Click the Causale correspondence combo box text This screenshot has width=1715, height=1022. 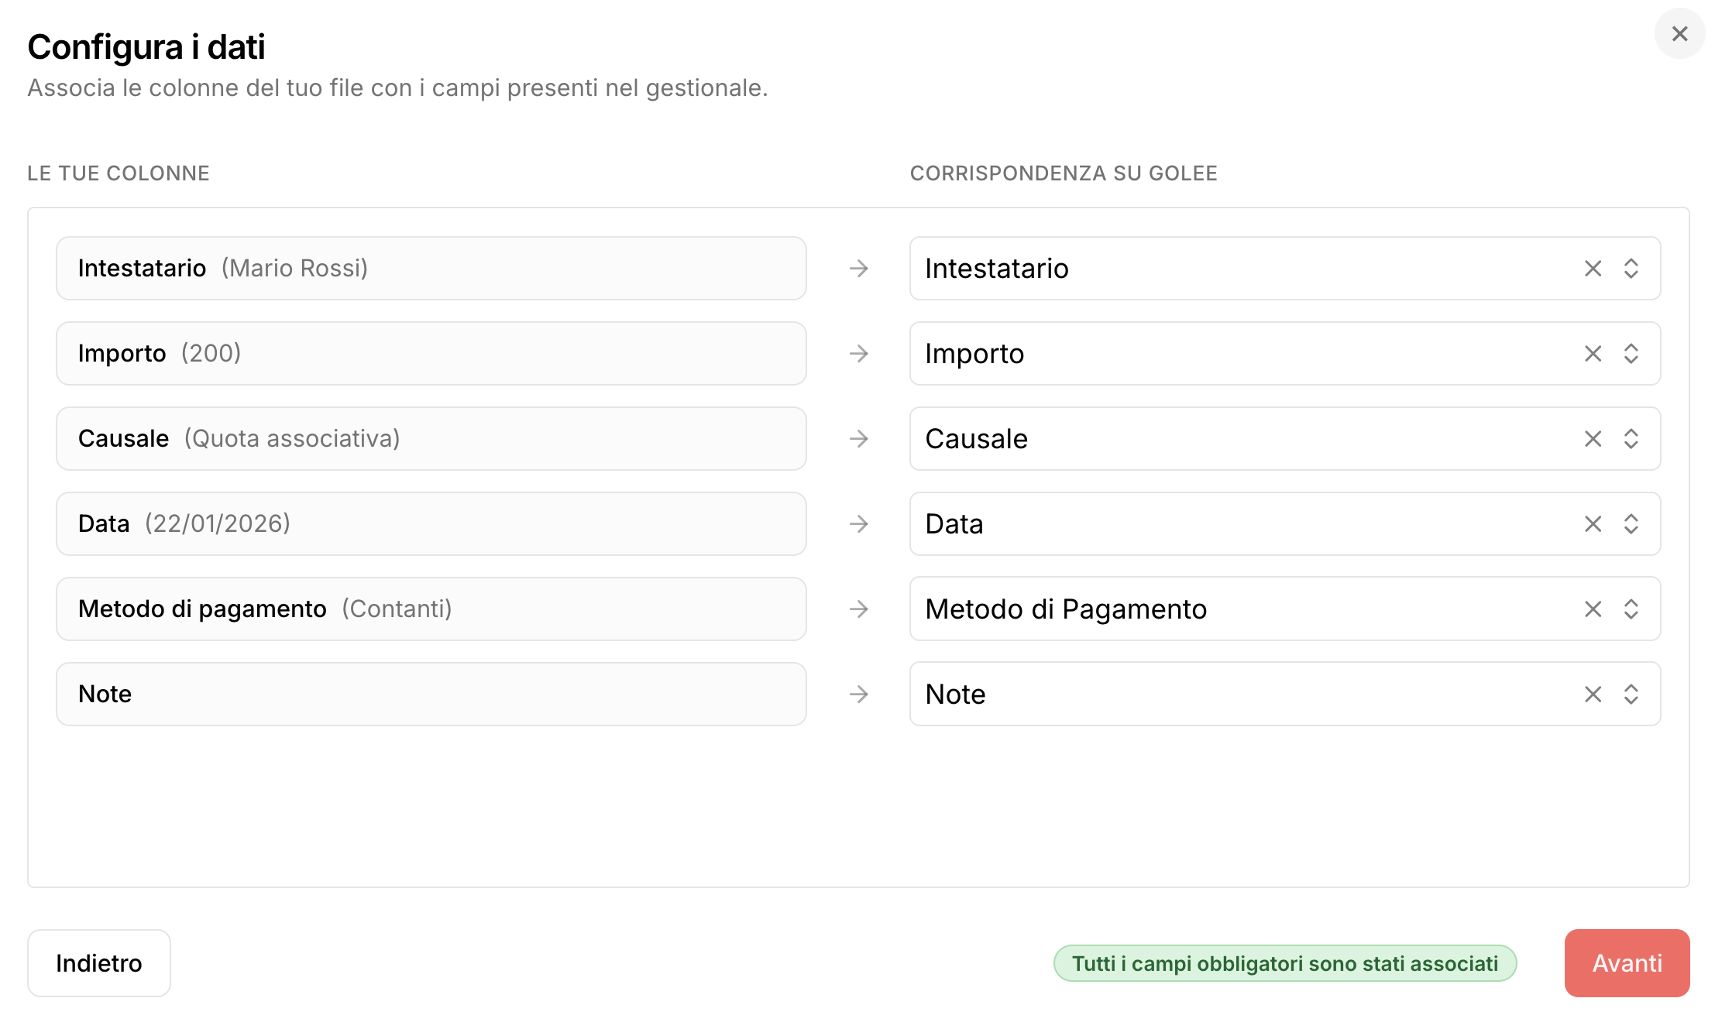pos(976,439)
